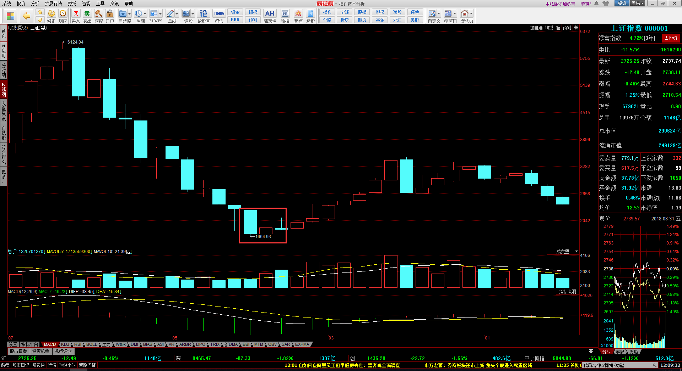The height and width of the screenshot is (371, 682).
Task: Click the 资金 toolbar button
Action: (x=235, y=12)
